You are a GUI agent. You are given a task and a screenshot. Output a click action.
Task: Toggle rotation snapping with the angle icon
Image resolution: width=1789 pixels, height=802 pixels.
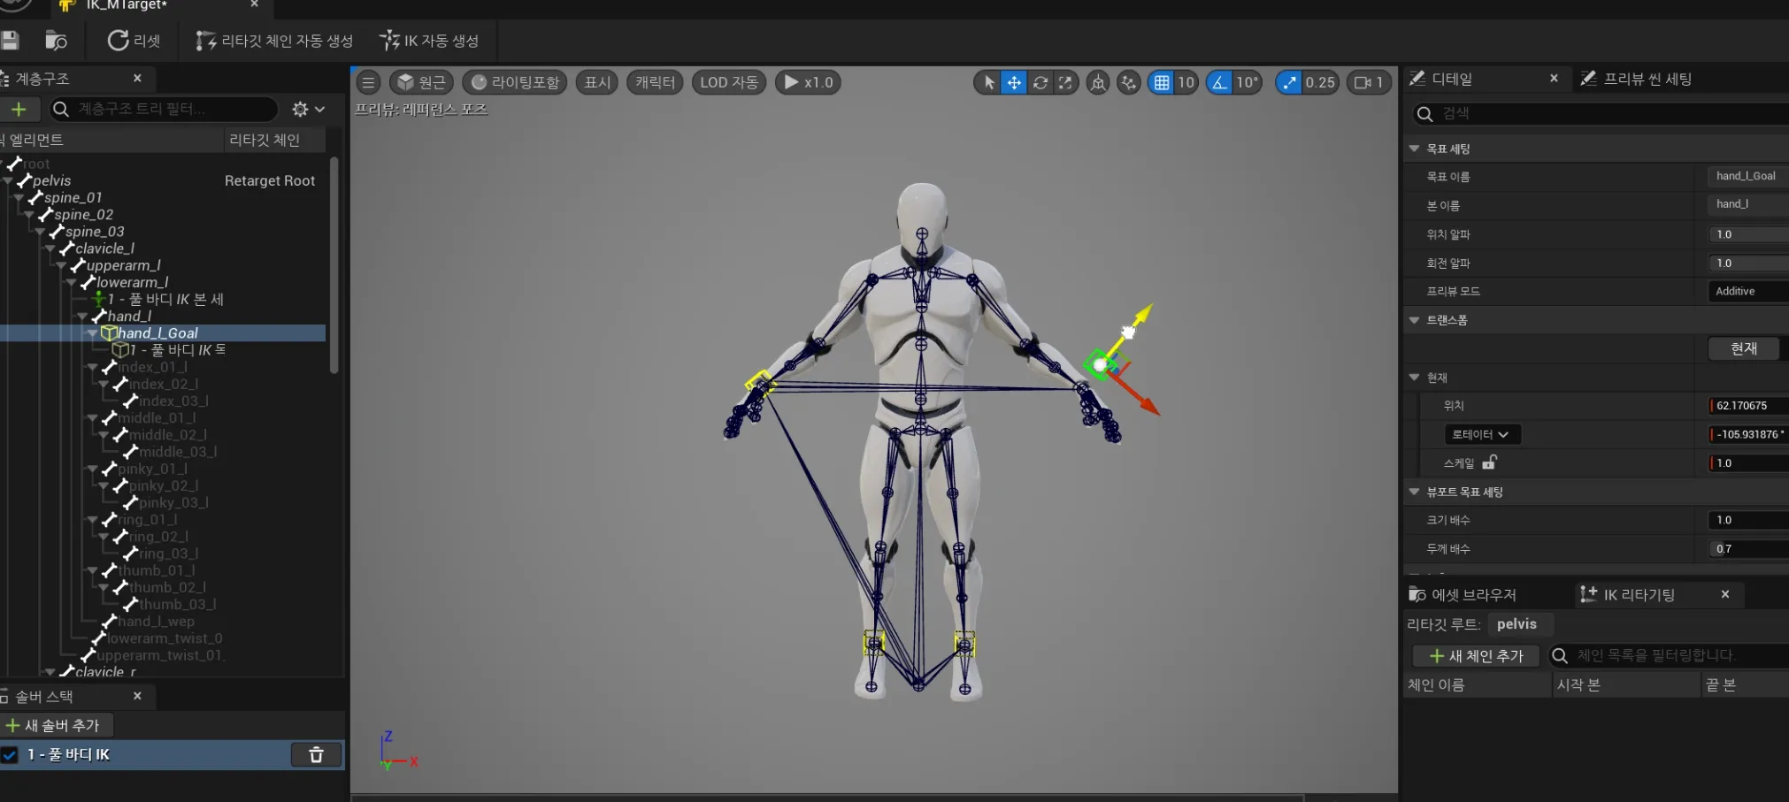coord(1219,82)
